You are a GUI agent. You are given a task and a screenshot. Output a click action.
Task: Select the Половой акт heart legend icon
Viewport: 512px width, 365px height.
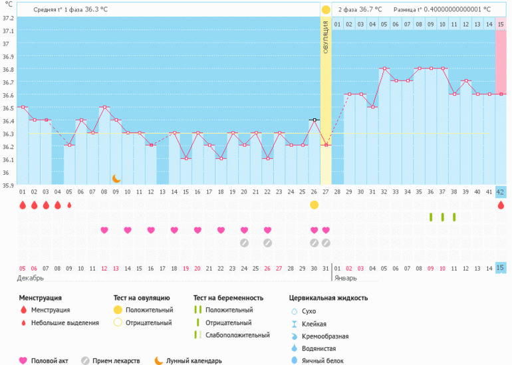tap(23, 360)
